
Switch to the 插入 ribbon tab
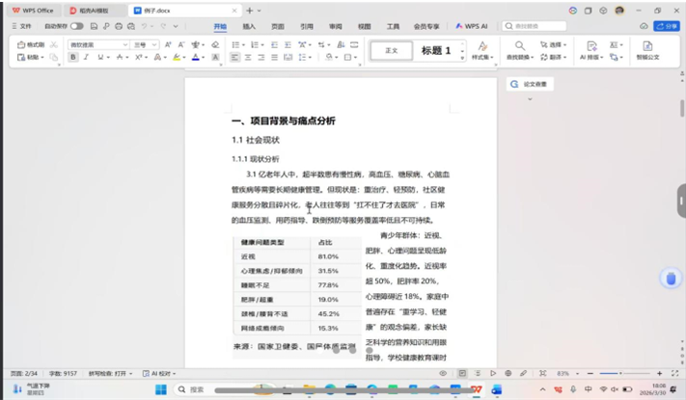[x=249, y=27]
